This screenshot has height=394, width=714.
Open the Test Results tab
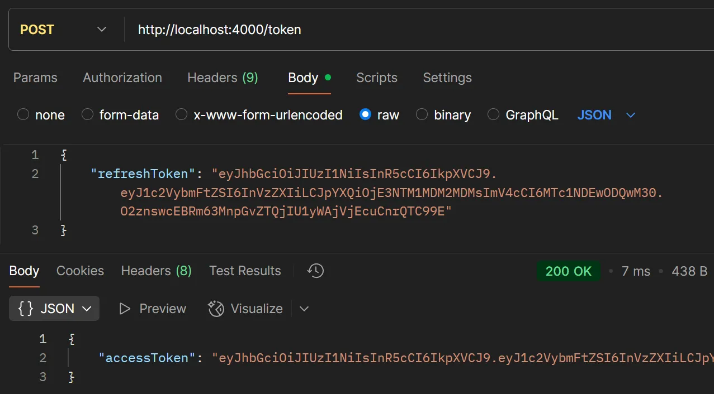point(245,271)
